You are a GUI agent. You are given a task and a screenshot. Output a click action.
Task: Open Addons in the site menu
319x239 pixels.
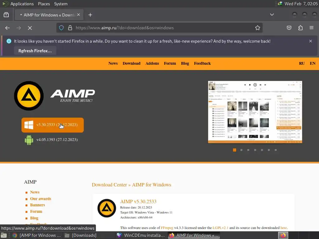point(152,63)
